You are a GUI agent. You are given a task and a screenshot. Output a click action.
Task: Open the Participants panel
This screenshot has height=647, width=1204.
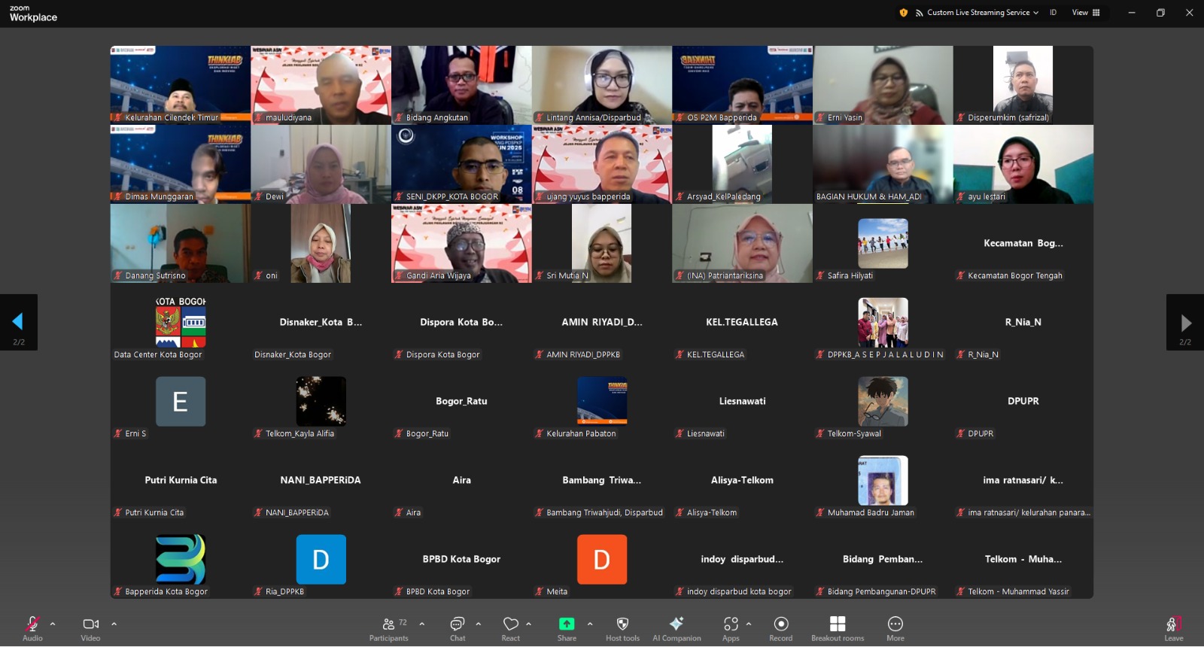click(x=389, y=629)
